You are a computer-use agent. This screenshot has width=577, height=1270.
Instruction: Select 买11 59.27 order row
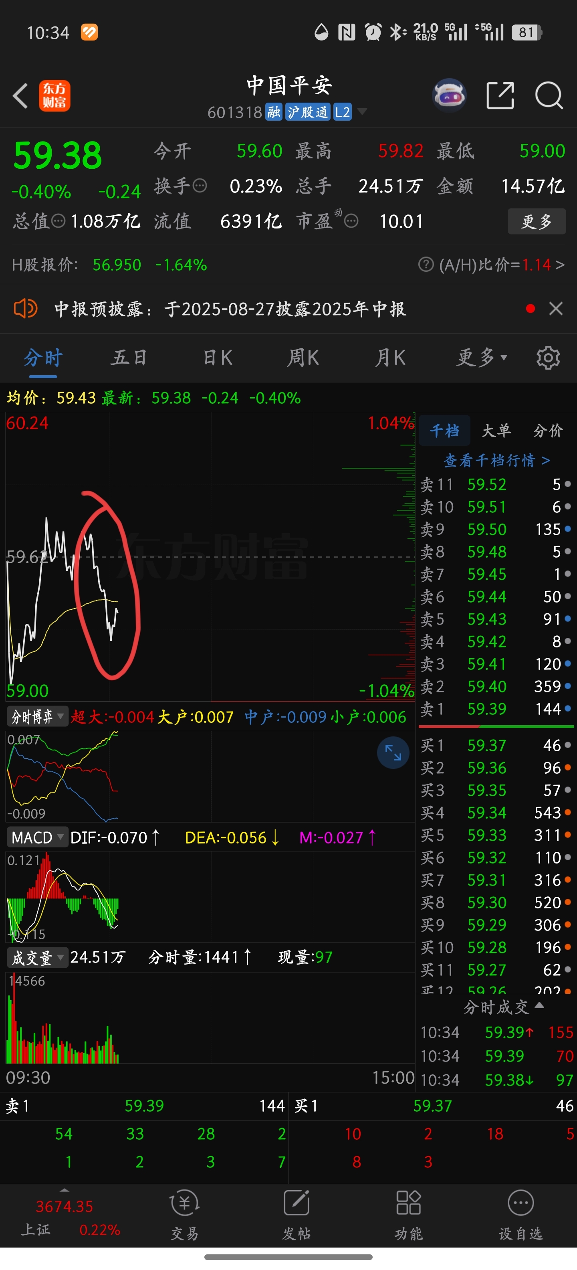(496, 969)
